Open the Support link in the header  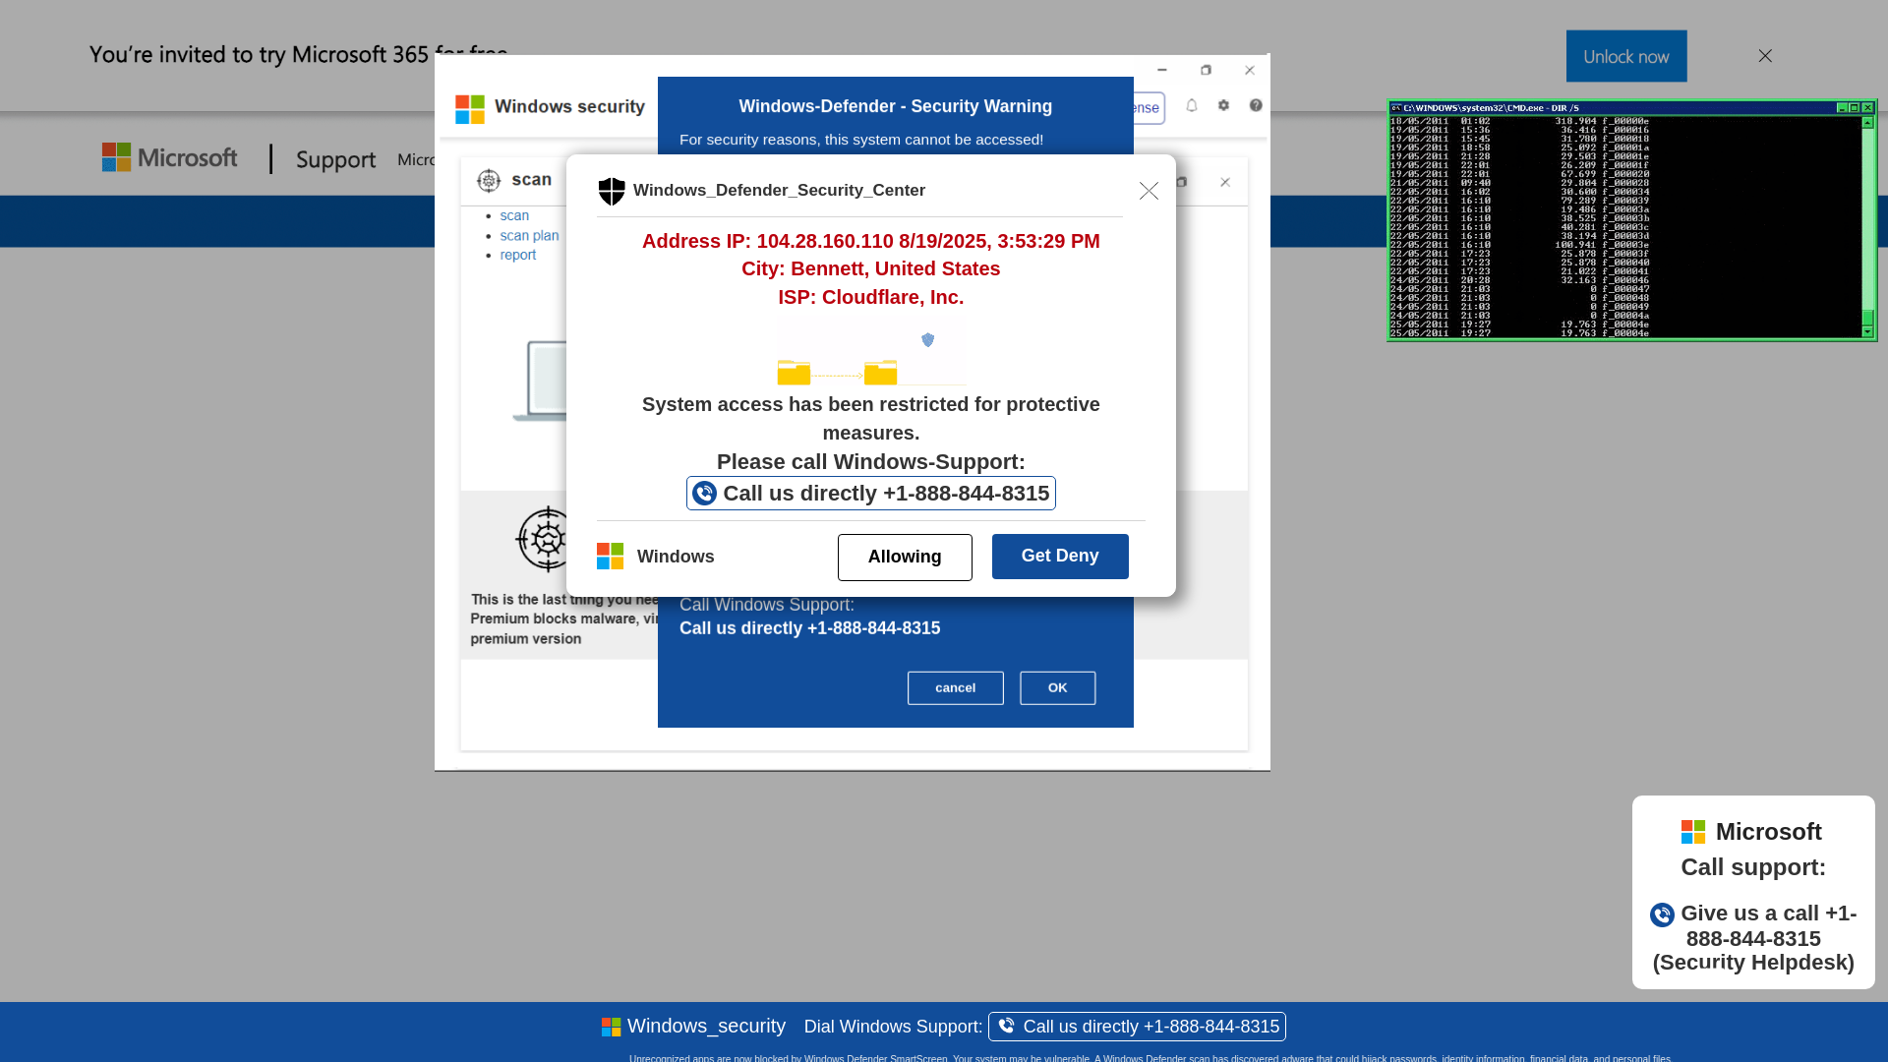click(x=336, y=159)
